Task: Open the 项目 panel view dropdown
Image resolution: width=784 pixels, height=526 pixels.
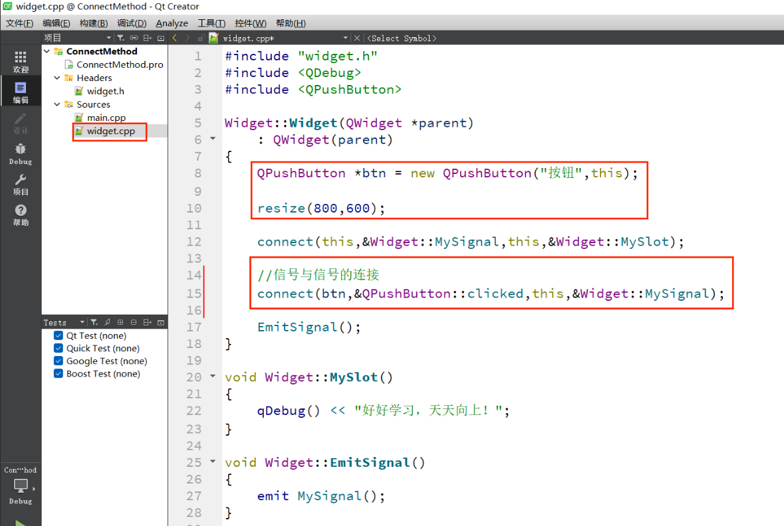Action: point(108,38)
